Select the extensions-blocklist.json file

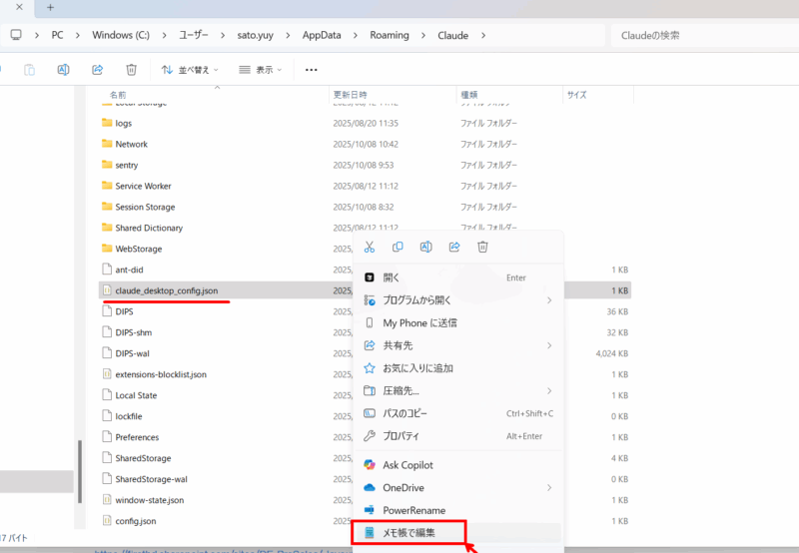click(160, 374)
